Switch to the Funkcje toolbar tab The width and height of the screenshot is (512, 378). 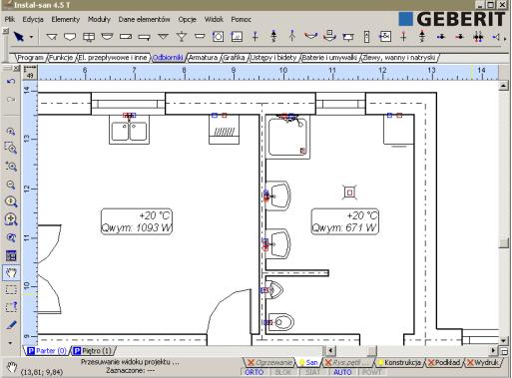coord(61,58)
